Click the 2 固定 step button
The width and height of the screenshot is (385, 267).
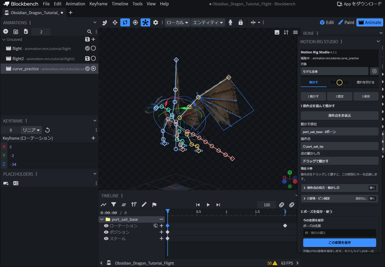point(340,96)
